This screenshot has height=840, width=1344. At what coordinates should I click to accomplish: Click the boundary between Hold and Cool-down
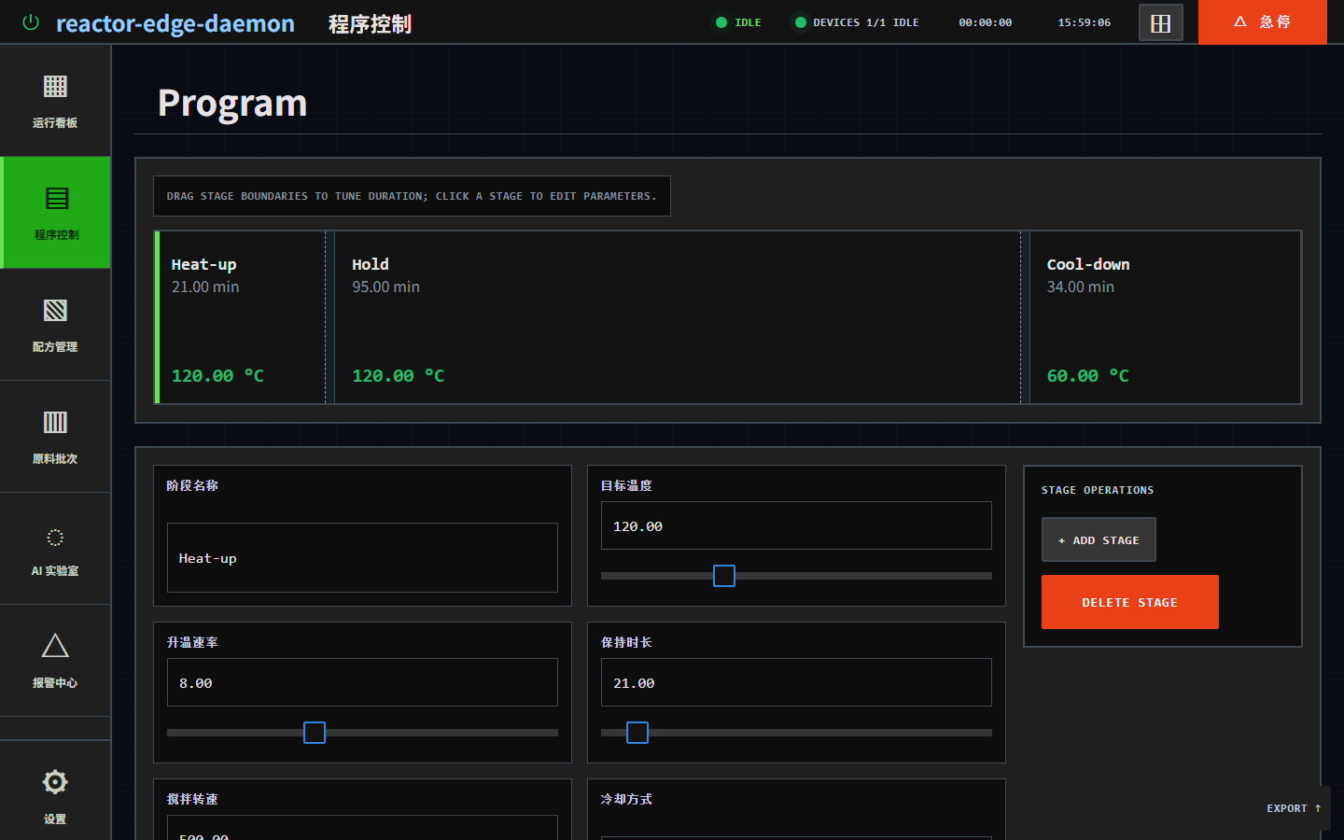coord(1025,317)
